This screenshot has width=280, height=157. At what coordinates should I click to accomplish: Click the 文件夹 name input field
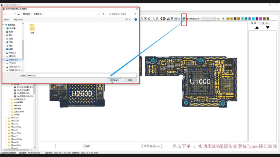point(81,76)
